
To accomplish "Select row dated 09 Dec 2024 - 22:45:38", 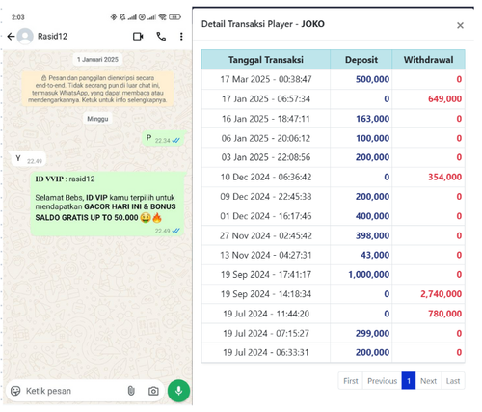I will click(334, 197).
